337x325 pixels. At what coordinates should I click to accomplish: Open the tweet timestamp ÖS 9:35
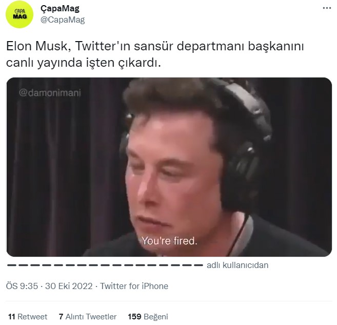click(22, 286)
